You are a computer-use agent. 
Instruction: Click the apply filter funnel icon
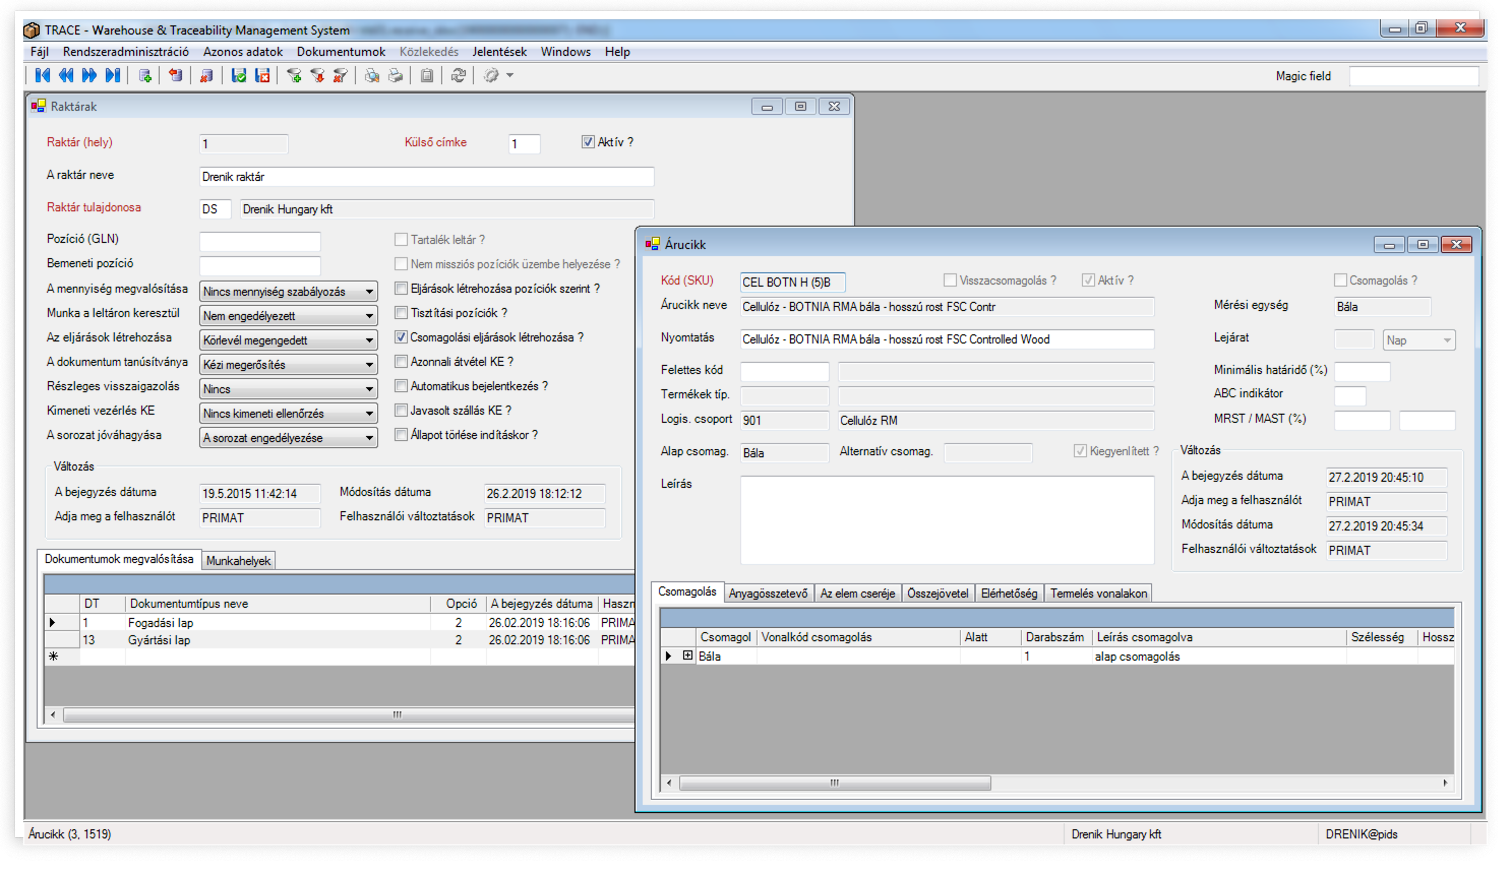point(317,76)
